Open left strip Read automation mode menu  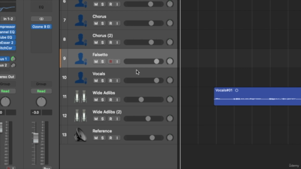pyautogui.click(x=8, y=91)
